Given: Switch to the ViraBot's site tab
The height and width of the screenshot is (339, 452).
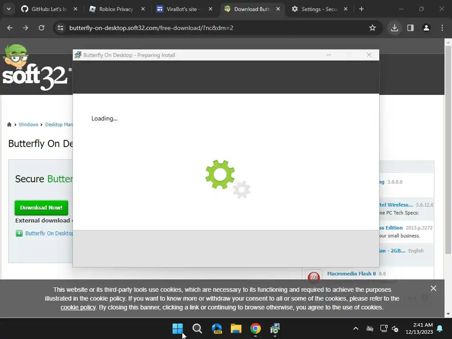Looking at the screenshot, I should (x=183, y=9).
